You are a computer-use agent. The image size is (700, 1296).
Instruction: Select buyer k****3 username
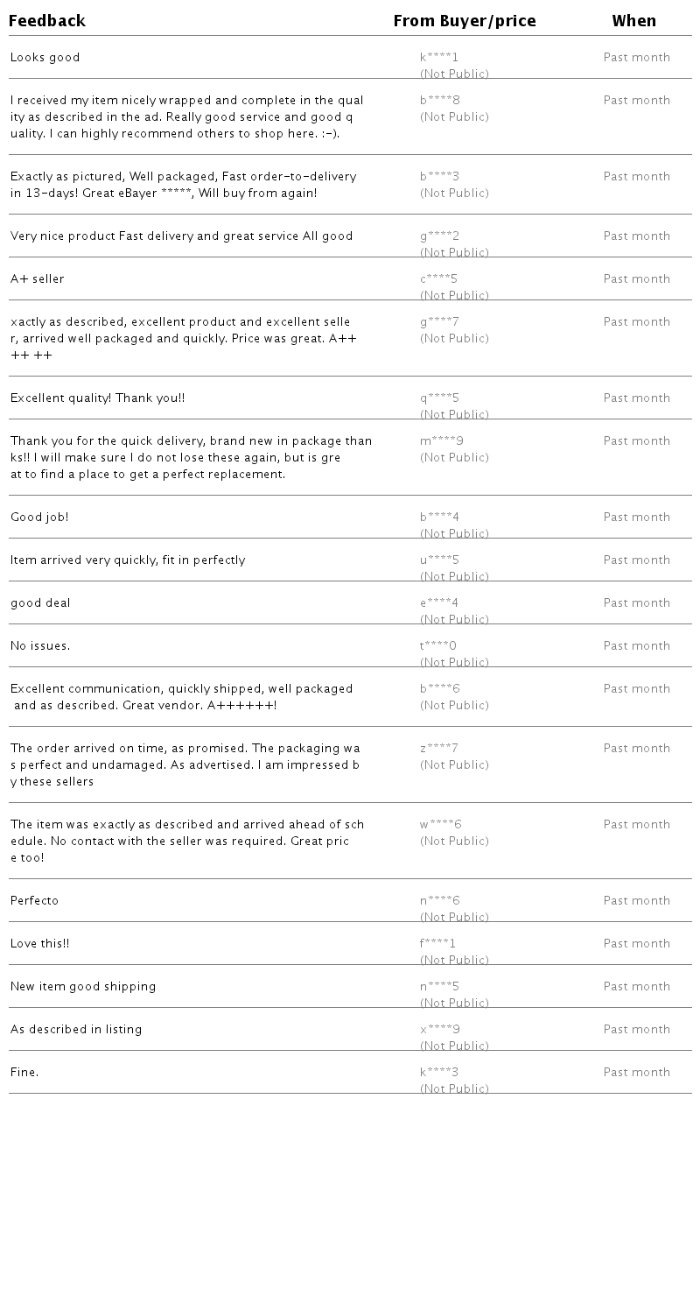coord(439,1073)
